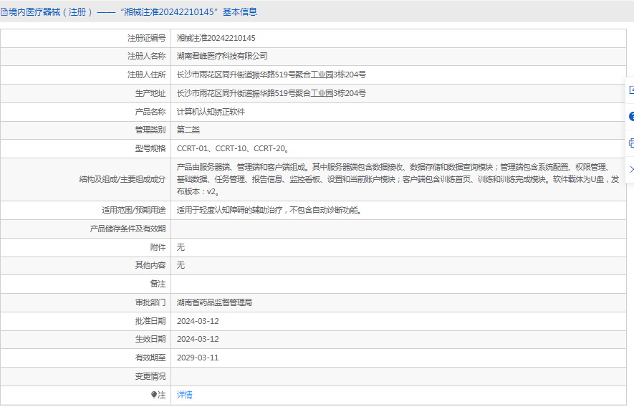
Task: Click the expiry date 2029-03-11
Action: point(198,358)
